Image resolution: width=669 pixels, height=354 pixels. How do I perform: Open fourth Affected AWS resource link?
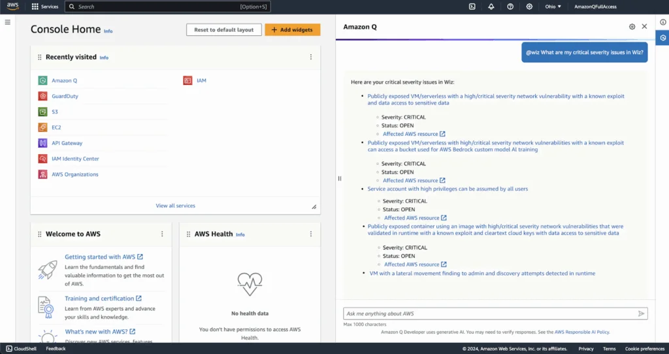[x=415, y=265]
